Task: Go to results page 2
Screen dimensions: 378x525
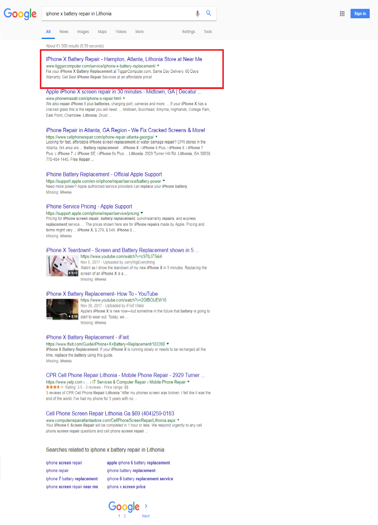Action: (x=125, y=516)
